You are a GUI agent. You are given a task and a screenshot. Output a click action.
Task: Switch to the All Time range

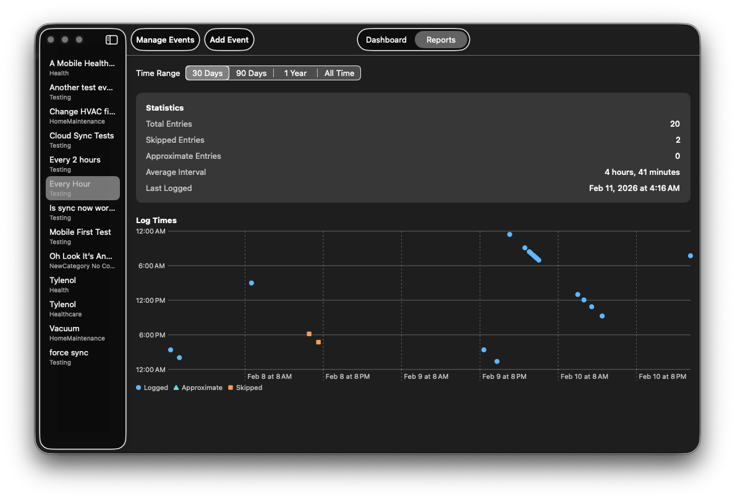339,73
